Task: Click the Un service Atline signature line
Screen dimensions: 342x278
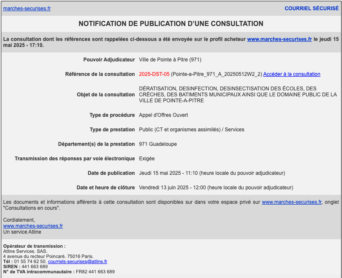Action: 22,232
